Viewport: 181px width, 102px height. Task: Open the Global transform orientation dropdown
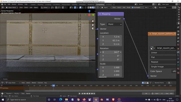45,8
